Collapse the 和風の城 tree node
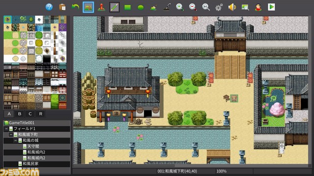314x176 pixels. point(16,140)
